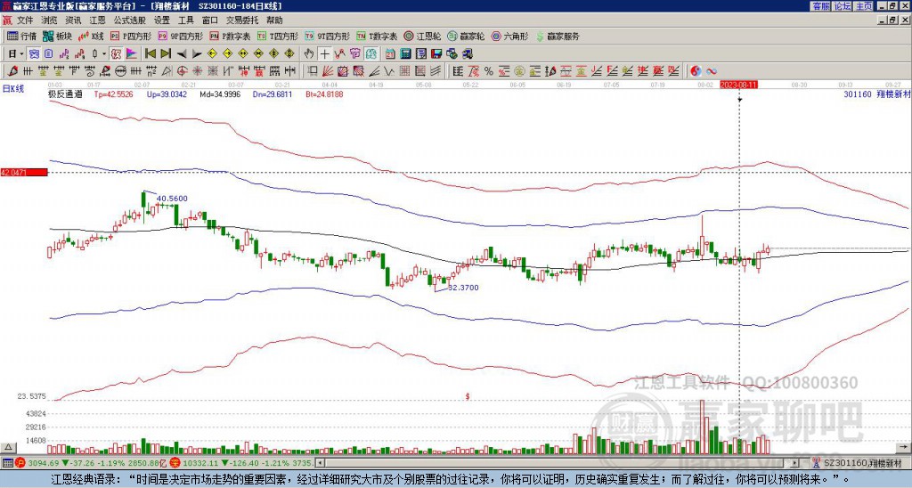Click the 客服 button in title bar
The image size is (912, 488).
(x=820, y=6)
